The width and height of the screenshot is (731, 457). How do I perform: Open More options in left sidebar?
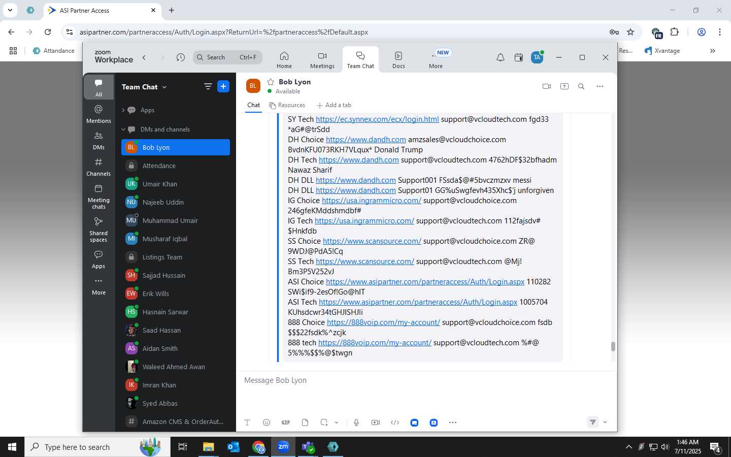tap(98, 286)
